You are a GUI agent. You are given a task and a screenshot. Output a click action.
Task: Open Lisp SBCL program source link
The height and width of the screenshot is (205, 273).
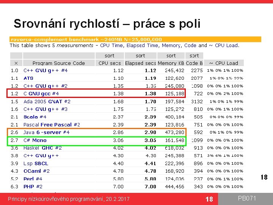coord(36,164)
